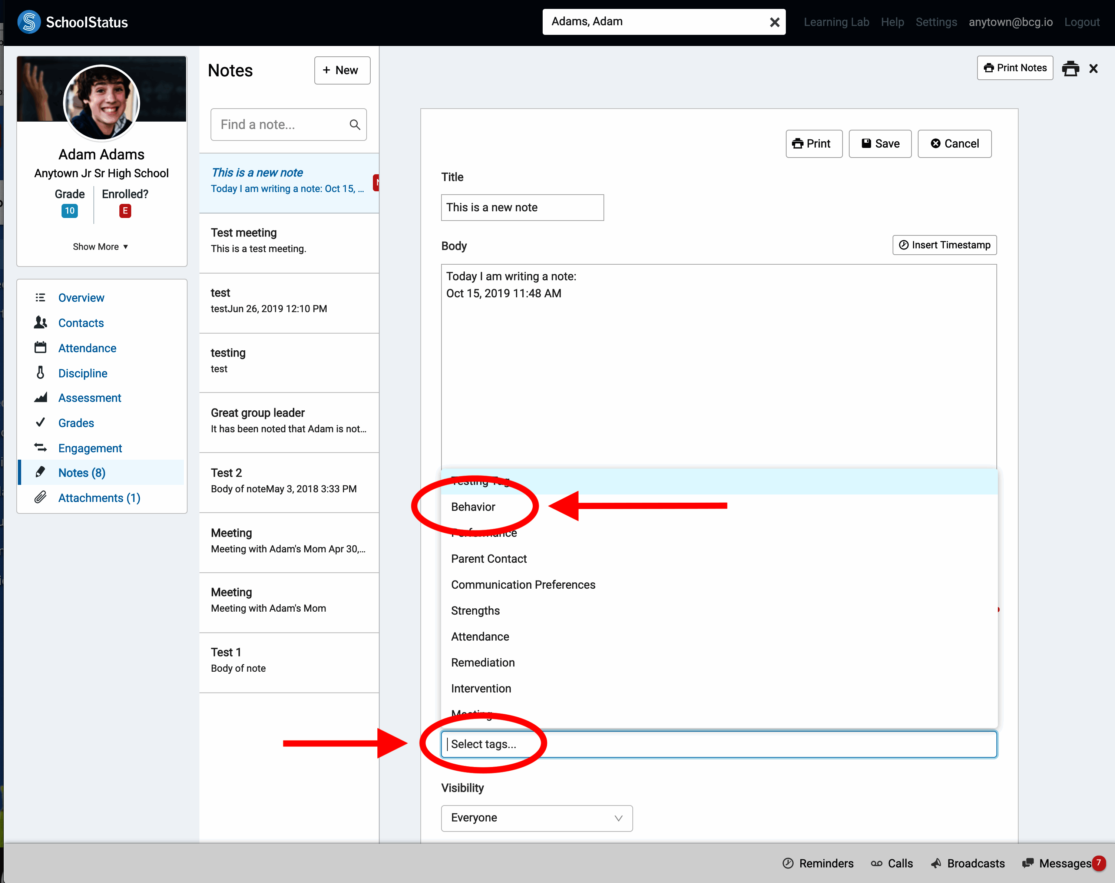Click the standalone printer icon near Print Notes
The image size is (1115, 883).
coord(1070,68)
